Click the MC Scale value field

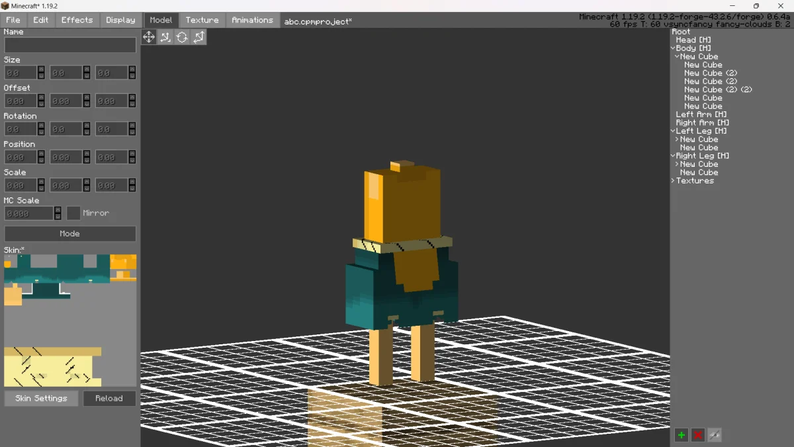click(x=29, y=213)
